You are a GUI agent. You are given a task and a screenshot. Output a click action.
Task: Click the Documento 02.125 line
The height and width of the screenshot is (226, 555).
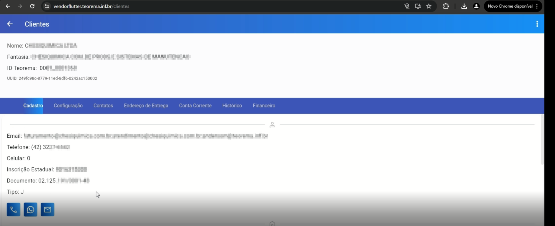48,181
